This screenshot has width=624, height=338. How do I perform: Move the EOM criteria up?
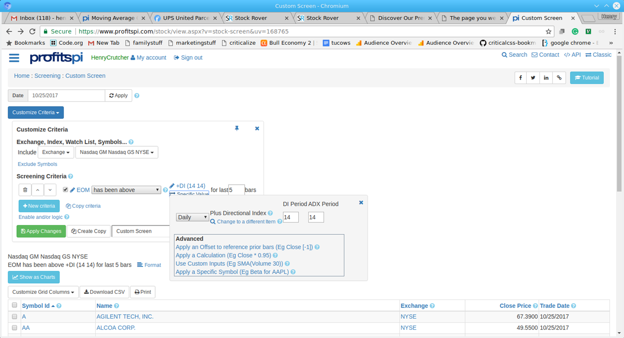(38, 190)
